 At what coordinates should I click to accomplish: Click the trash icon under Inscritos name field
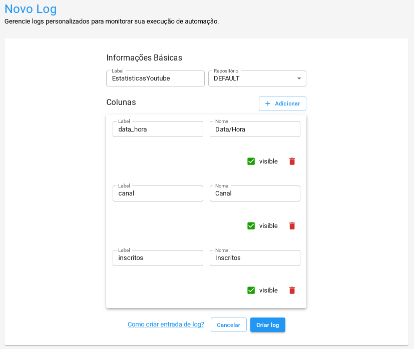tap(292, 290)
